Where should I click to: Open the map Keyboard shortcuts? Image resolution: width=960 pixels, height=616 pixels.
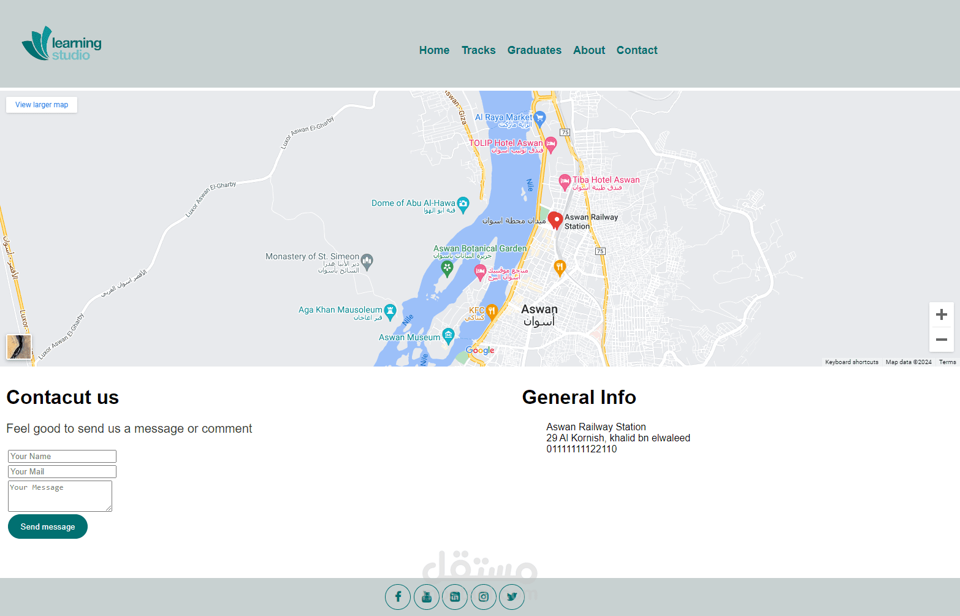pos(851,362)
